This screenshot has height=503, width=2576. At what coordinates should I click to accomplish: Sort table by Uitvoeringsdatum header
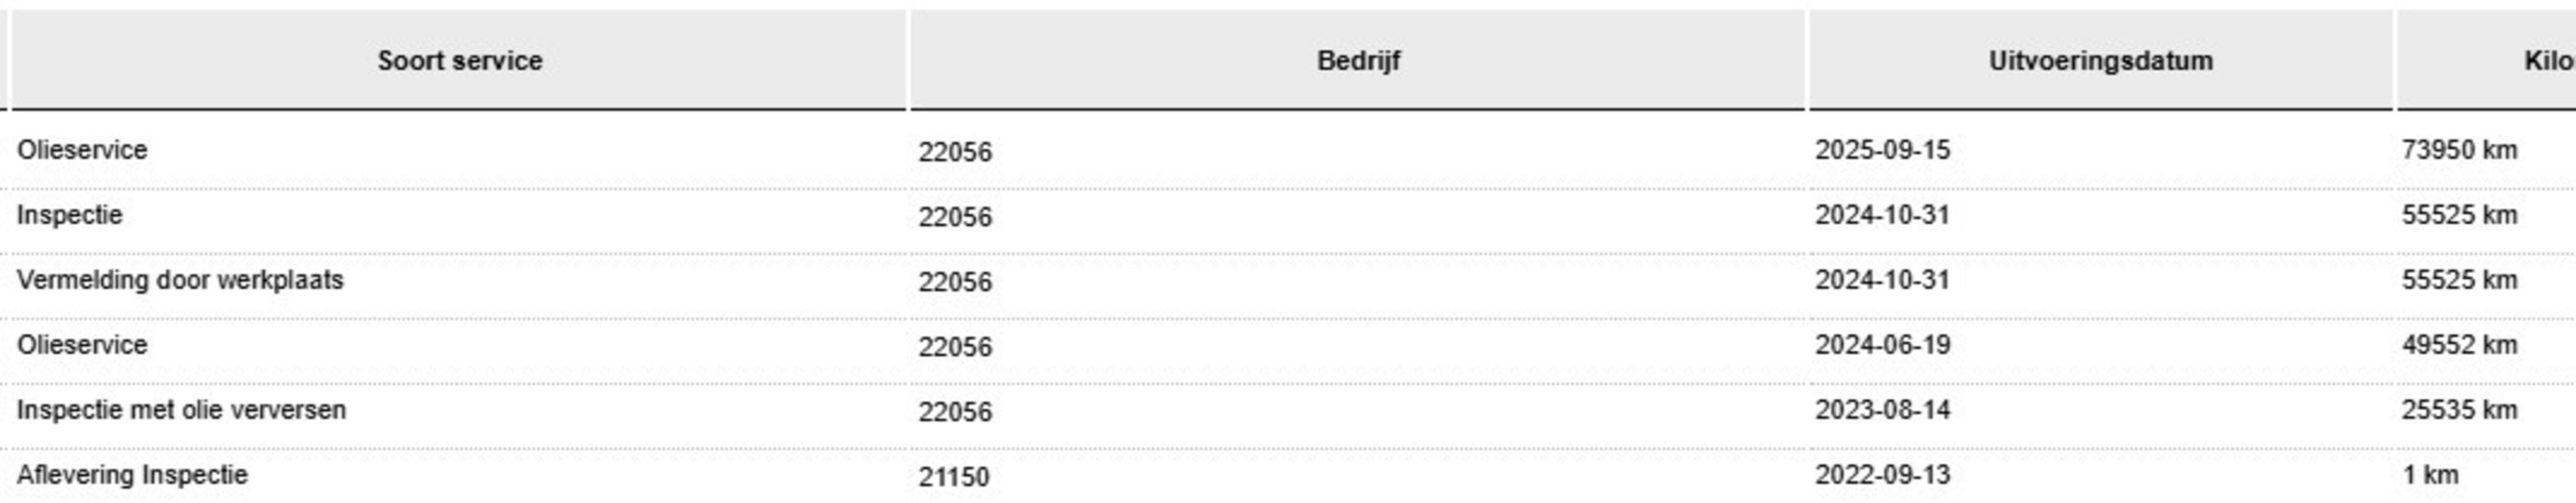[x=2100, y=61]
